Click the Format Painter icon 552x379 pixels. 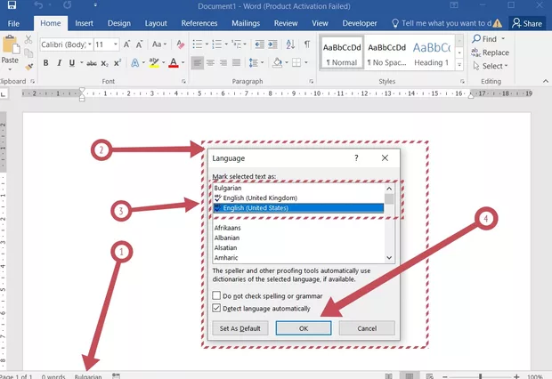pyautogui.click(x=28, y=67)
